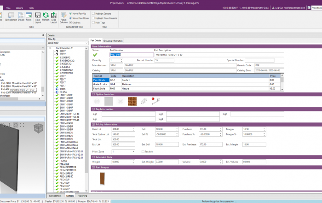Uncheck the Gridlines checkbox

tap(70, 23)
